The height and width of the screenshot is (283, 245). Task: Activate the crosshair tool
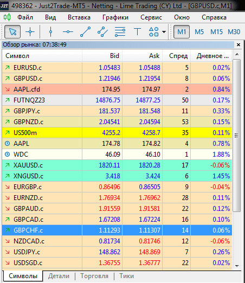pyautogui.click(x=30, y=32)
